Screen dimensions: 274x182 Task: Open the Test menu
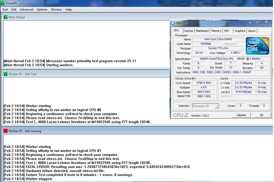(5, 9)
